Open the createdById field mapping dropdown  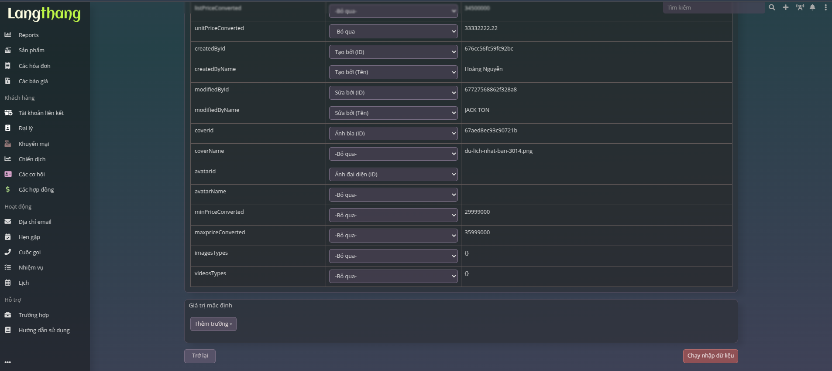click(x=393, y=52)
